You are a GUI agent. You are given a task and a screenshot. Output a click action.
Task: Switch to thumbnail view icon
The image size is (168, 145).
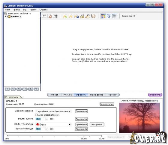[x=103, y=16]
